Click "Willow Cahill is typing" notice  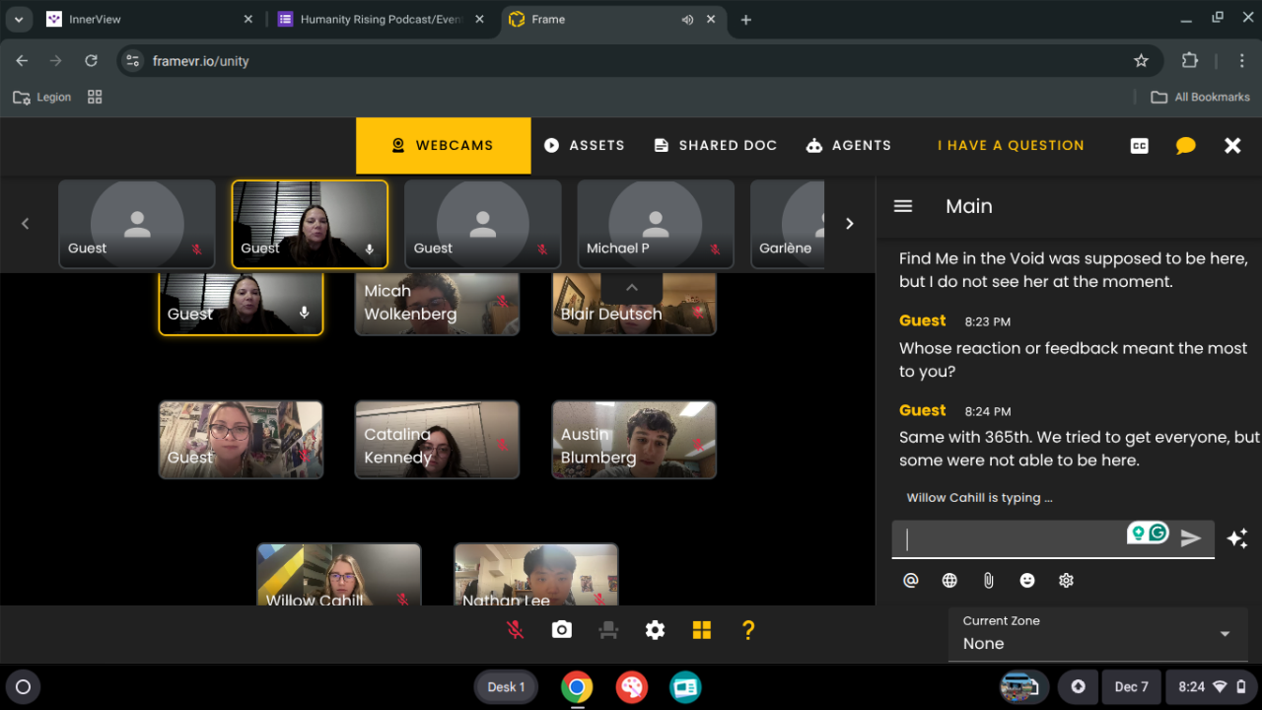click(x=979, y=498)
